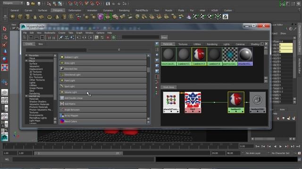This screenshot has width=302, height=169.
Task: Create a polygon torus from the shelf
Action: [x=49, y=17]
